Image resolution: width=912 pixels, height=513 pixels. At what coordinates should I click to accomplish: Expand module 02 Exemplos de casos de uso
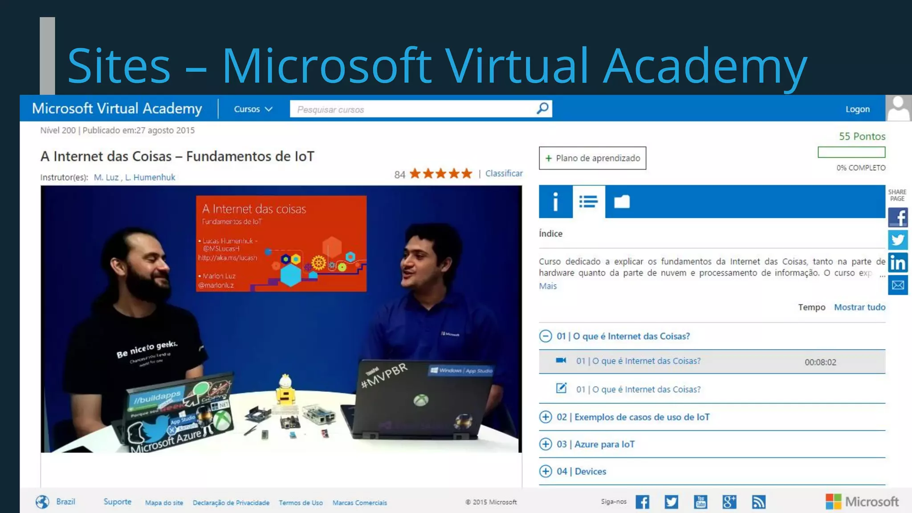[x=546, y=417]
